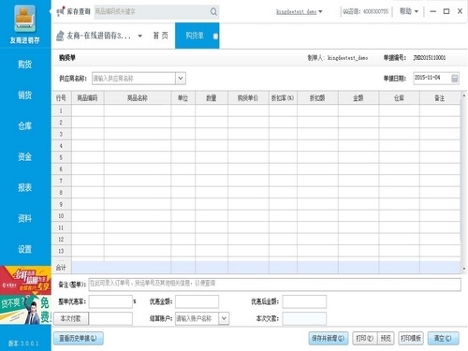Click the payment amount field beside 本次付款
Screen dimensions: 468x351
(110, 318)
